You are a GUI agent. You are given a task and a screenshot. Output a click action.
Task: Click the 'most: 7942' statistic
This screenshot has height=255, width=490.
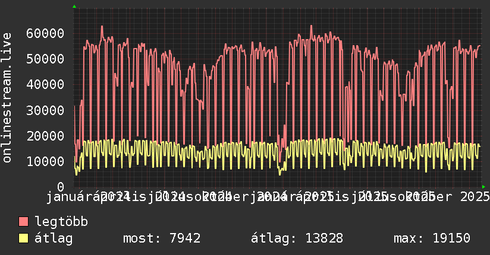point(161,238)
